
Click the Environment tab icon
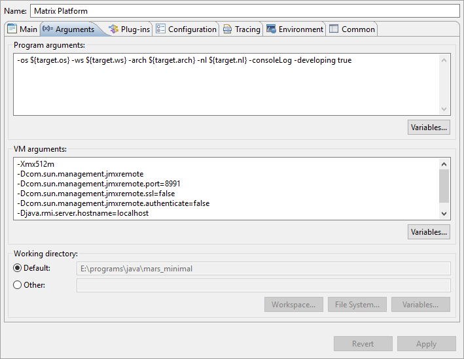point(271,29)
